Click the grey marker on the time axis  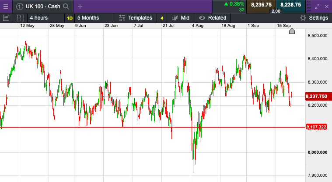tap(292, 31)
